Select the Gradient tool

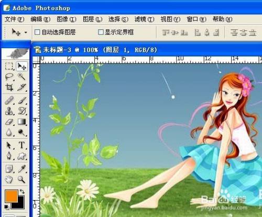click(x=22, y=122)
